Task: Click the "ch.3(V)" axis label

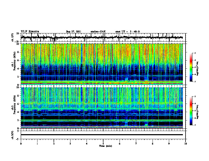Action: (13, 135)
